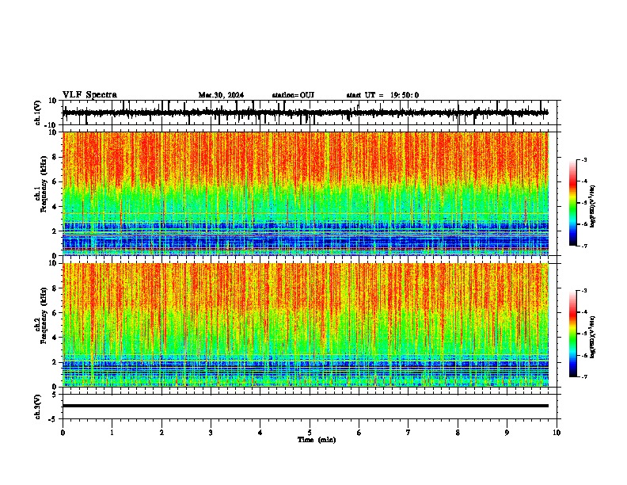This screenshot has width=627, height=485.
Task: Click inside the ch.2 spectrogram panel
Action: [306, 325]
